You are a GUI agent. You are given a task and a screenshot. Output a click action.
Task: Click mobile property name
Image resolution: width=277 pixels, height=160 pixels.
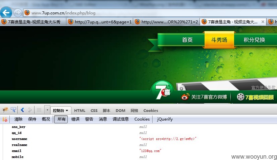tap(17, 157)
